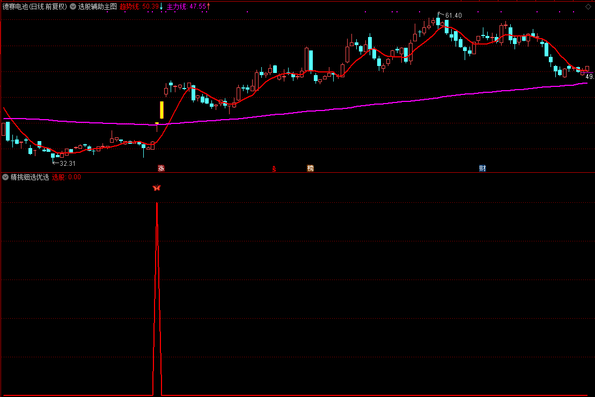Click the red spike peak in 选股 sub-chart
The width and height of the screenshot is (595, 397).
pos(157,205)
